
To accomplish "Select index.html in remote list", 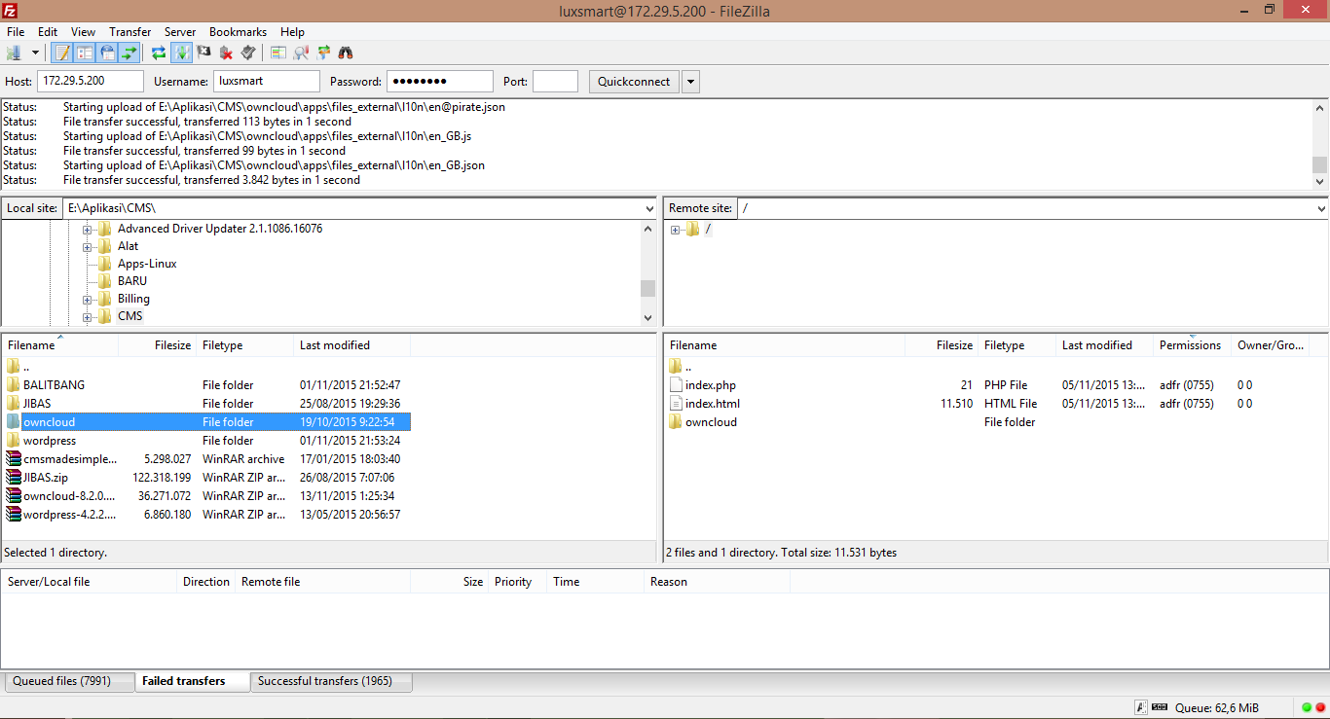I will click(712, 404).
